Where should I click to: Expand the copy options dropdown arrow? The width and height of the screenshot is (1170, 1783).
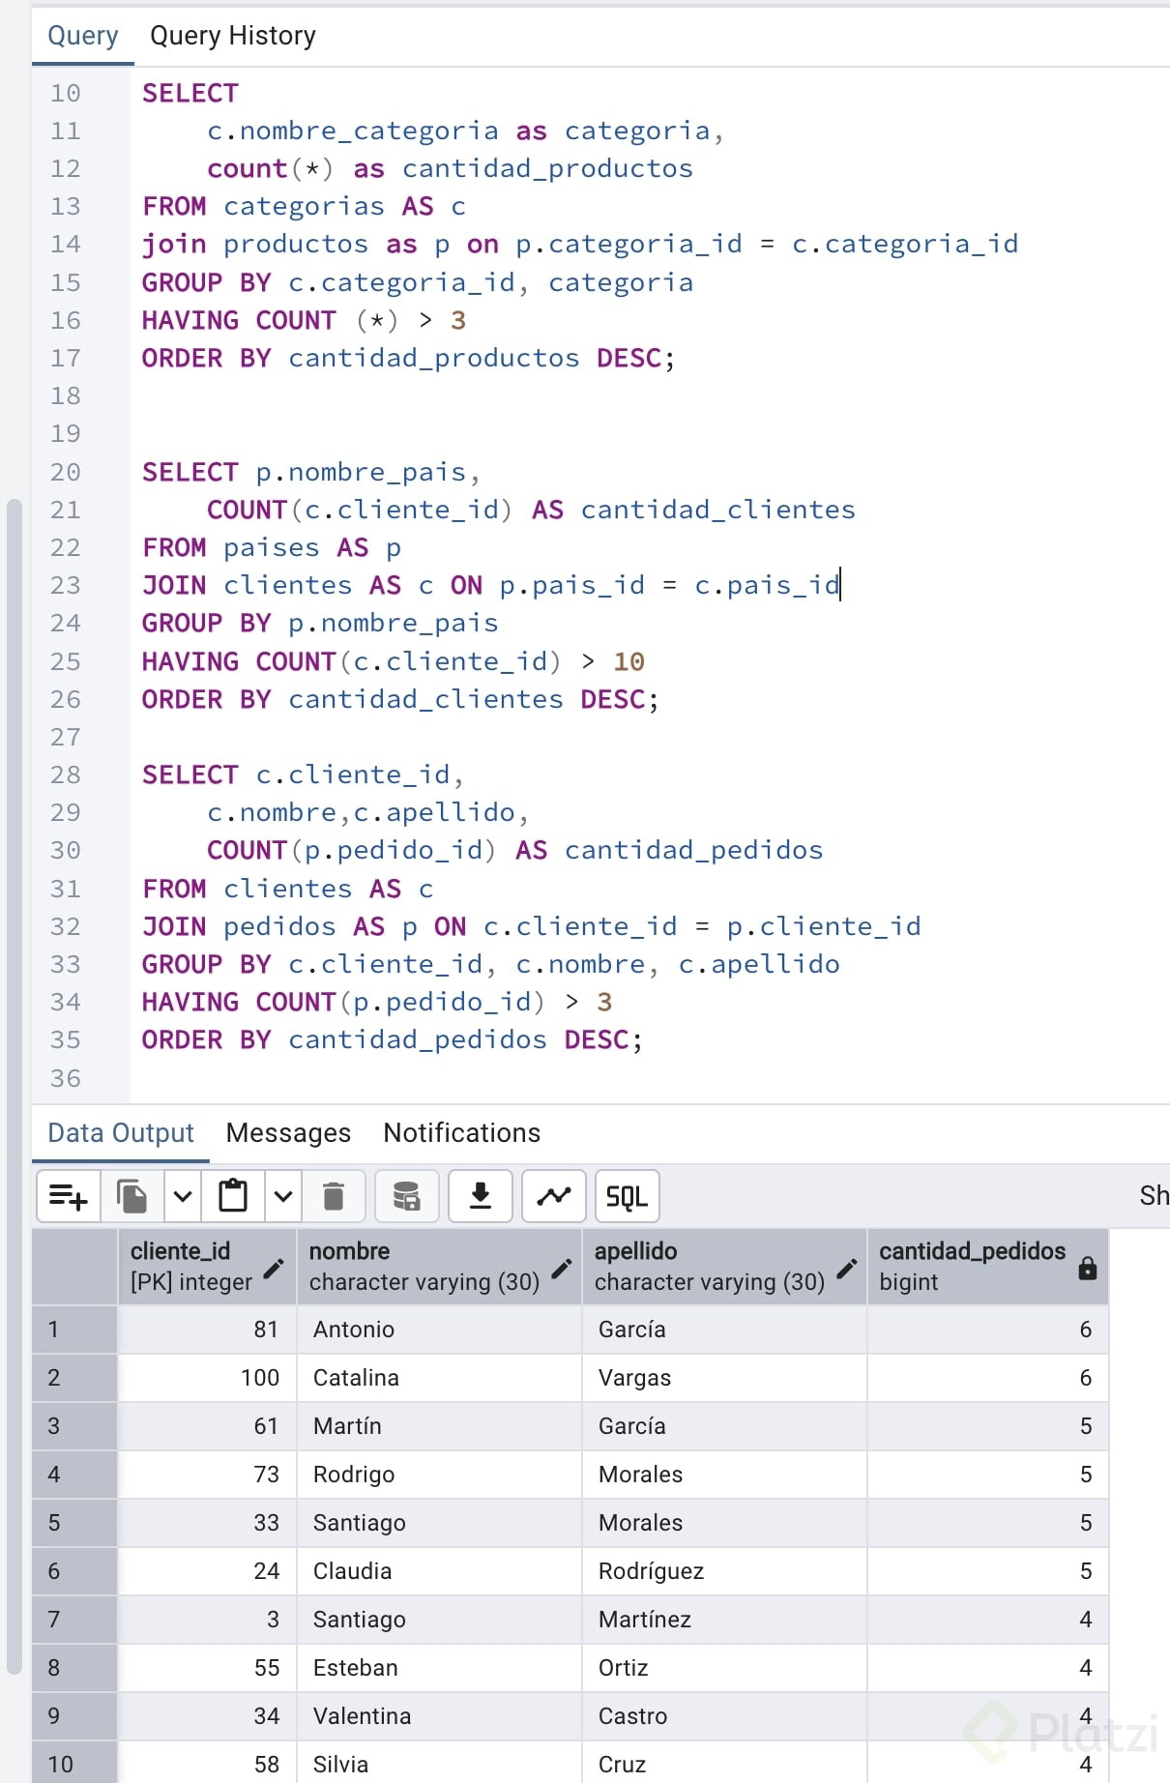click(x=183, y=1196)
